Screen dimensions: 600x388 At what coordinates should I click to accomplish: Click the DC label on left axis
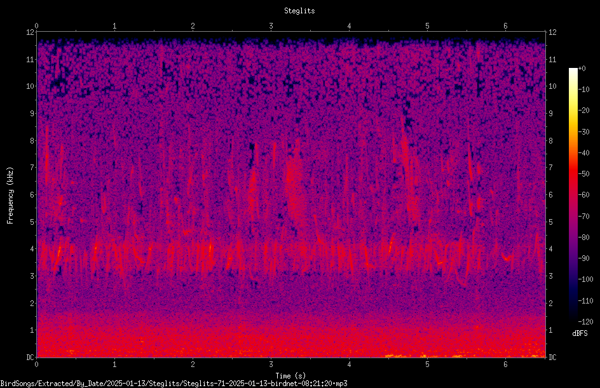30,357
